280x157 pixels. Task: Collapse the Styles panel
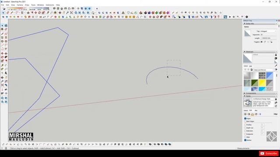tap(245, 96)
